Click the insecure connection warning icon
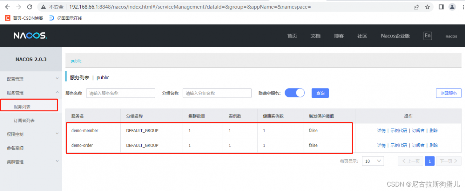The width and height of the screenshot is (465, 191). tap(44, 7)
